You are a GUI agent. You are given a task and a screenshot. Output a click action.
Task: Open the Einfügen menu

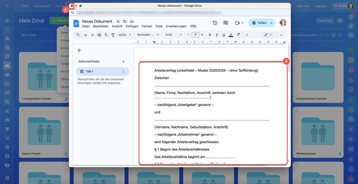[x=132, y=26]
